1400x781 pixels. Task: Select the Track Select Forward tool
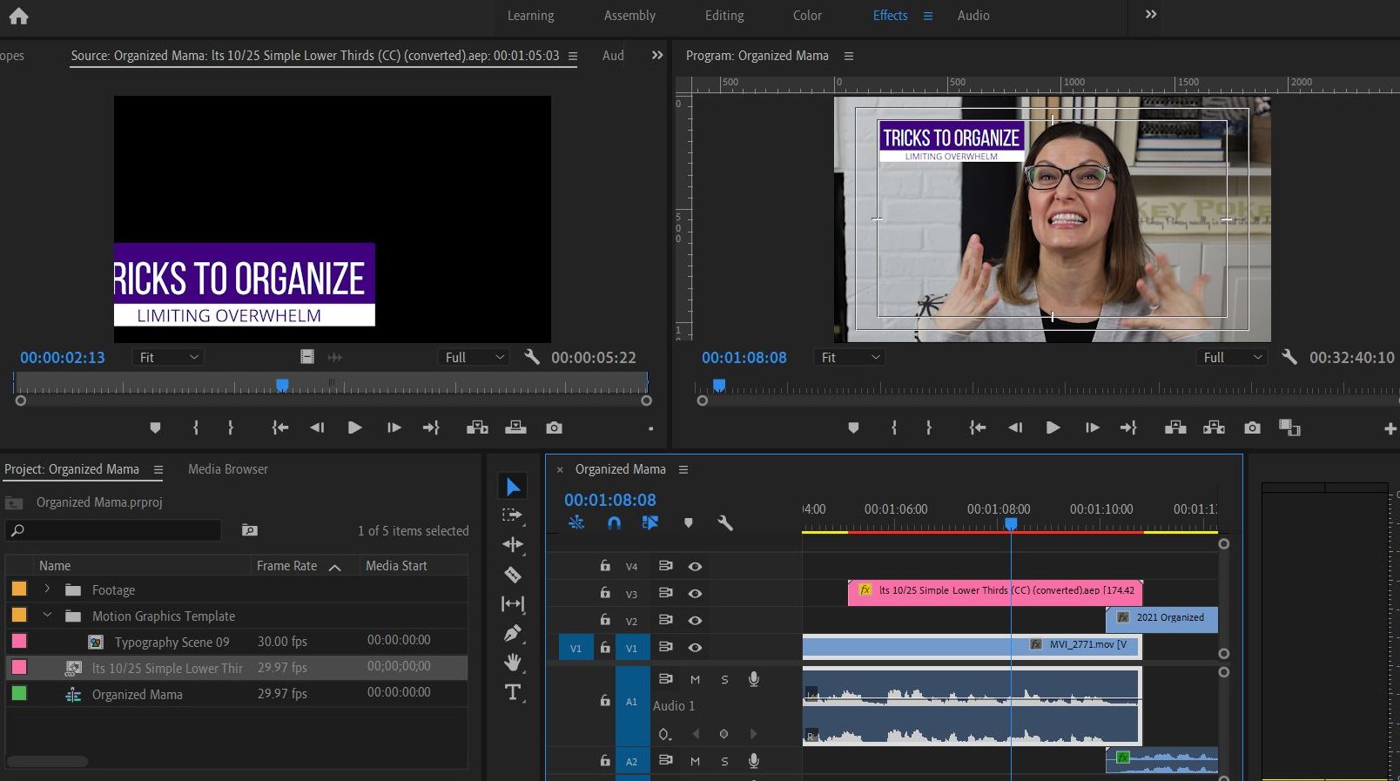[x=513, y=515]
